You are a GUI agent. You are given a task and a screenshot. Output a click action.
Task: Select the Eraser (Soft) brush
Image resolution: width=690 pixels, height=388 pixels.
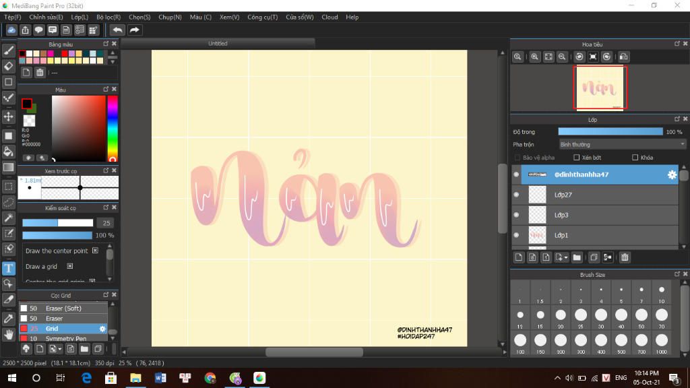click(63, 309)
